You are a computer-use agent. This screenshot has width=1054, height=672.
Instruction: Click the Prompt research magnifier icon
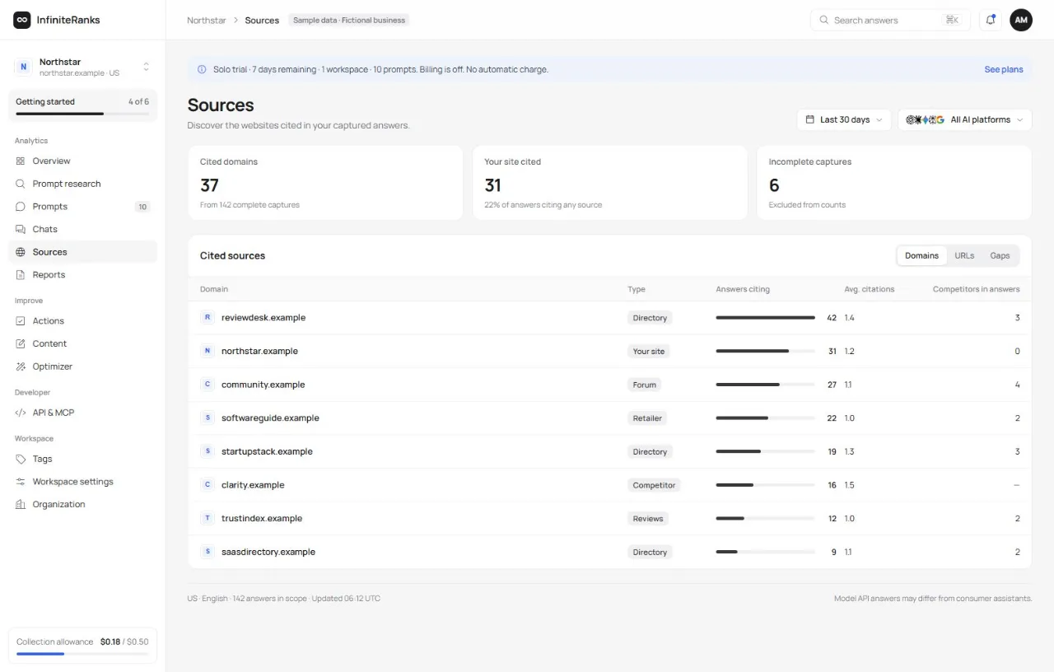pos(21,184)
